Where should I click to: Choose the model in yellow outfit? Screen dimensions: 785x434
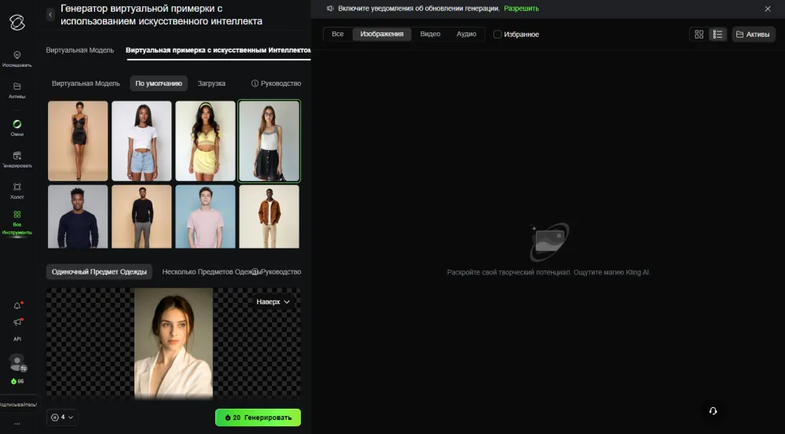coord(205,141)
